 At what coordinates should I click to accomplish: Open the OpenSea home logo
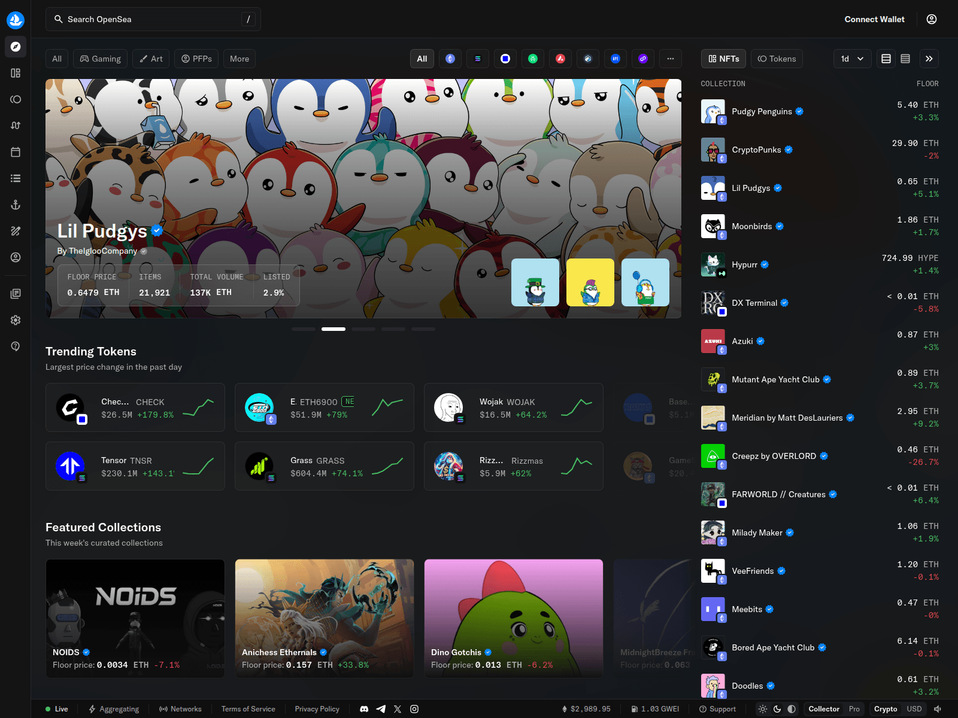coord(16,20)
